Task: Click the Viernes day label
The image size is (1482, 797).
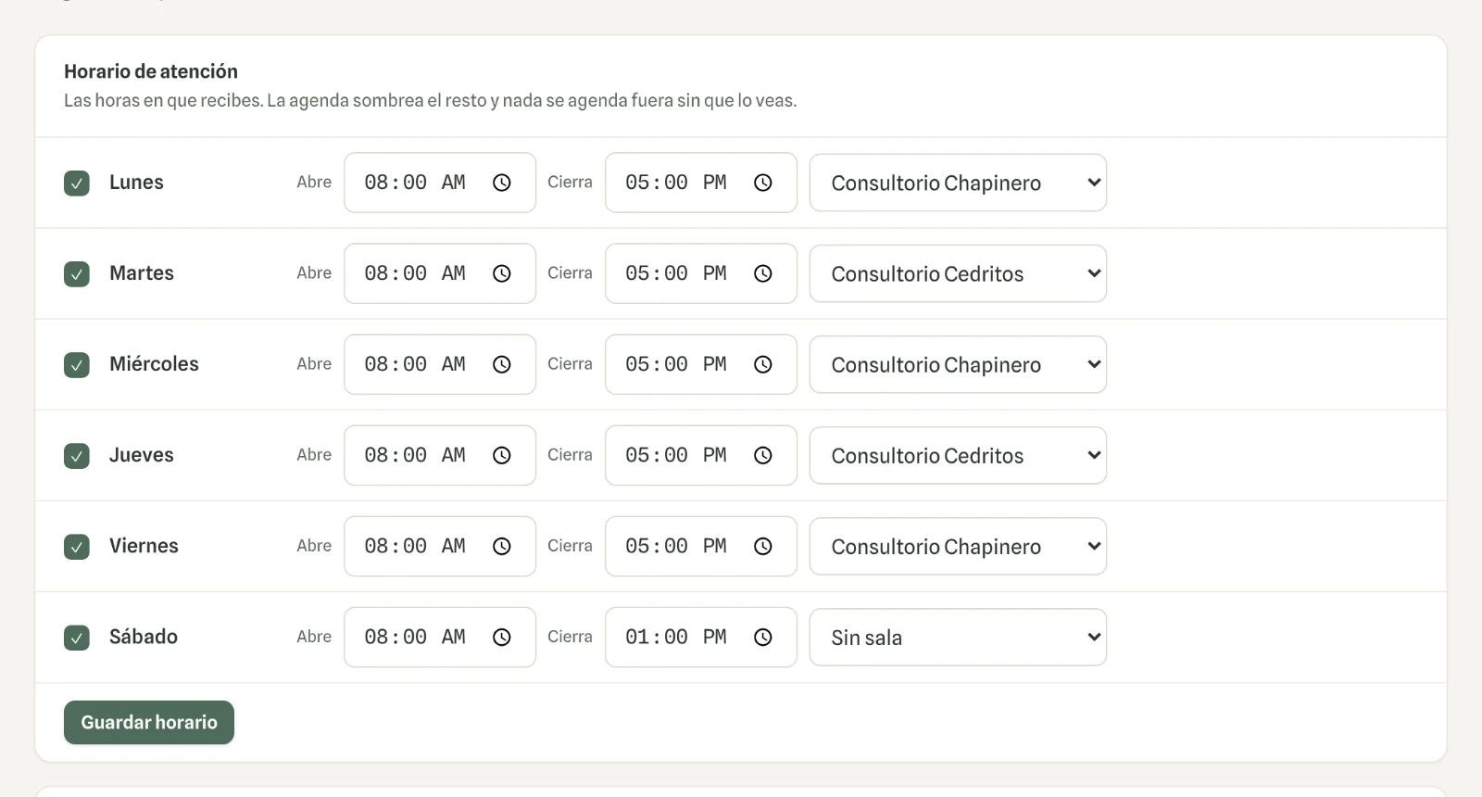Action: [x=144, y=546]
